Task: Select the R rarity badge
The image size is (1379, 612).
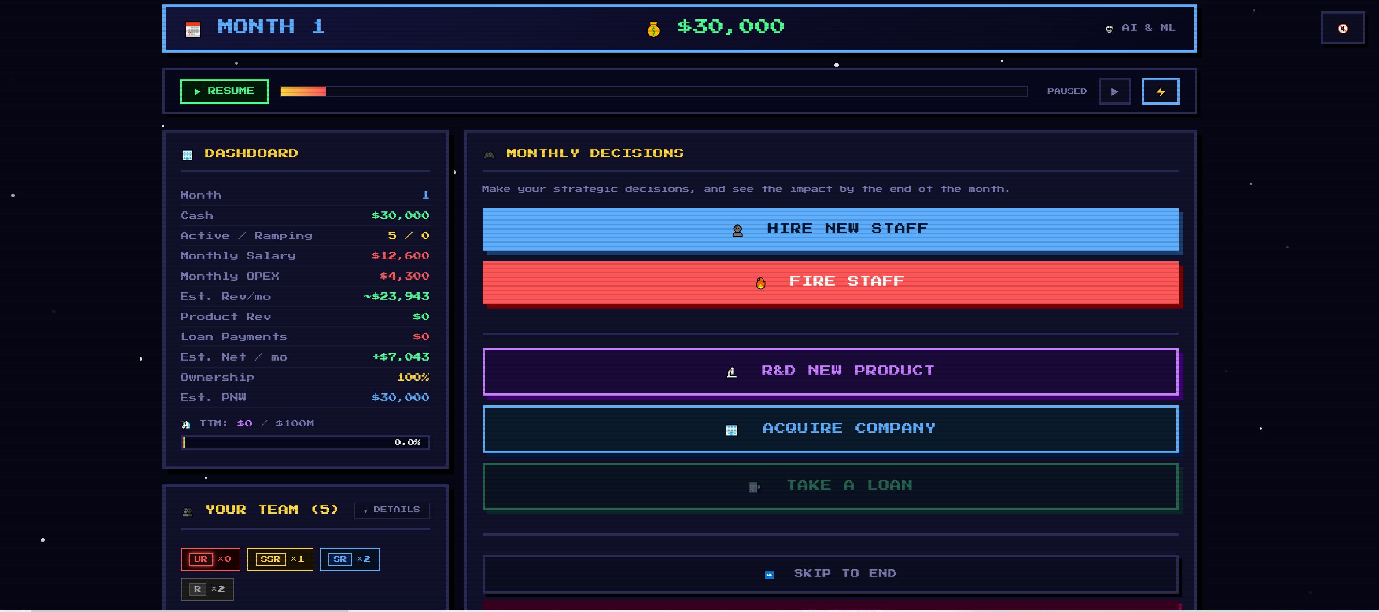Action: [x=206, y=589]
